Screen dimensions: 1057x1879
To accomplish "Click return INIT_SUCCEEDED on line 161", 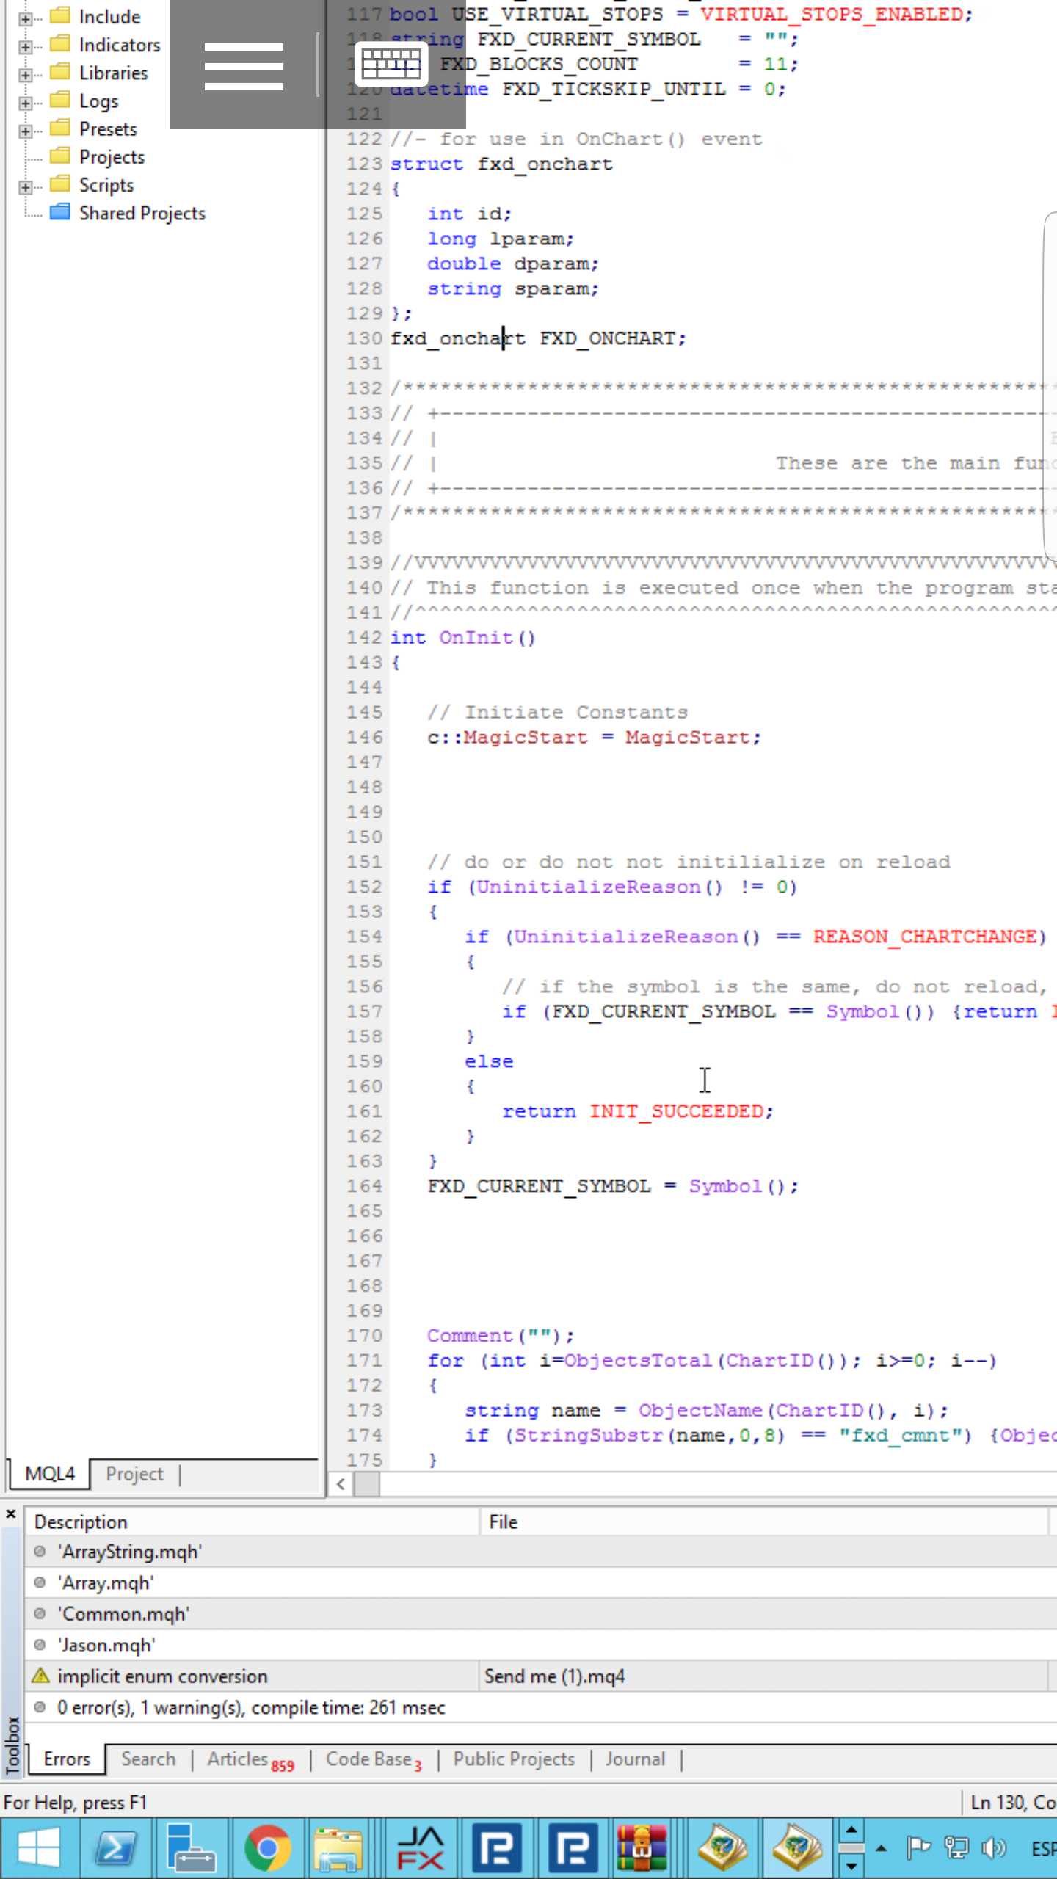I will (x=637, y=1111).
